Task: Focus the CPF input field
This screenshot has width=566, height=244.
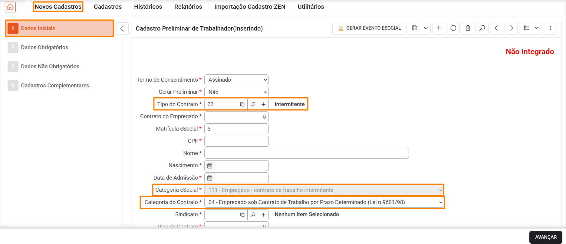Action: point(236,141)
